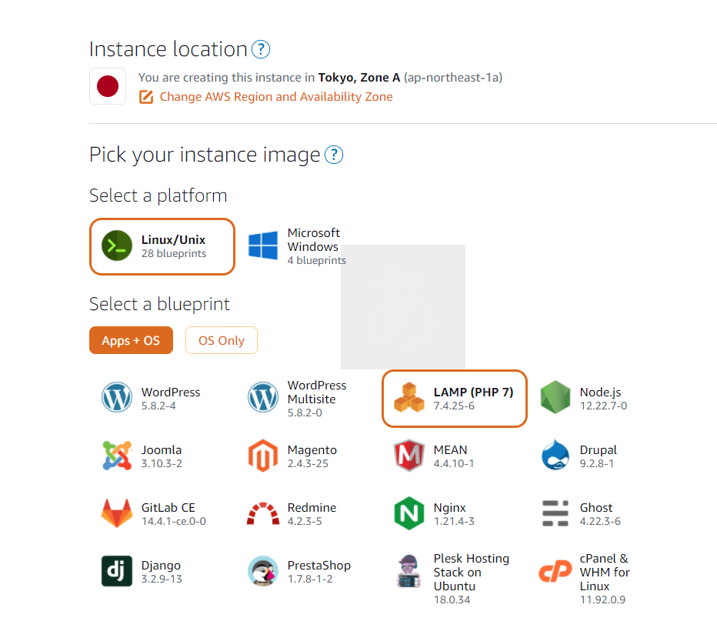Viewport: 717px width, 628px height.
Task: Switch to the OS Only tab
Action: [222, 340]
